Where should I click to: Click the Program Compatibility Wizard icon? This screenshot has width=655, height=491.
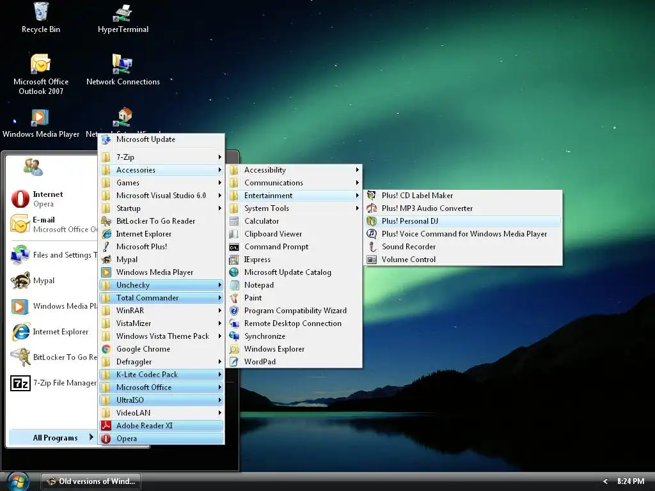pyautogui.click(x=234, y=311)
